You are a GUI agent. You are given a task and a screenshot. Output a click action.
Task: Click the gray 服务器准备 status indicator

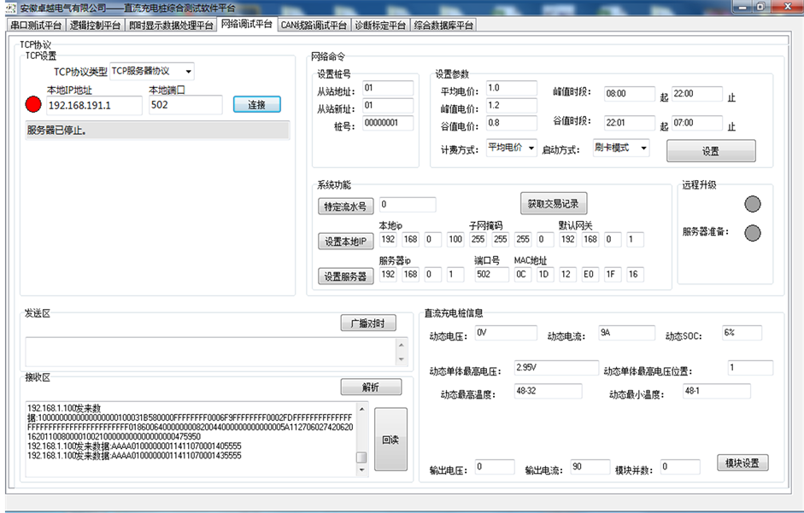pyautogui.click(x=752, y=232)
